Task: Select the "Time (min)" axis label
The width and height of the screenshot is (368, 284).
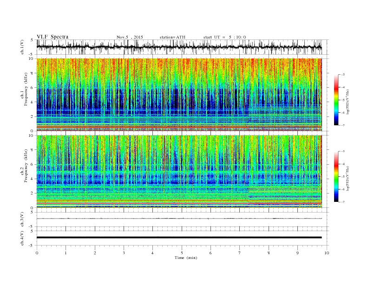Action: click(186, 258)
